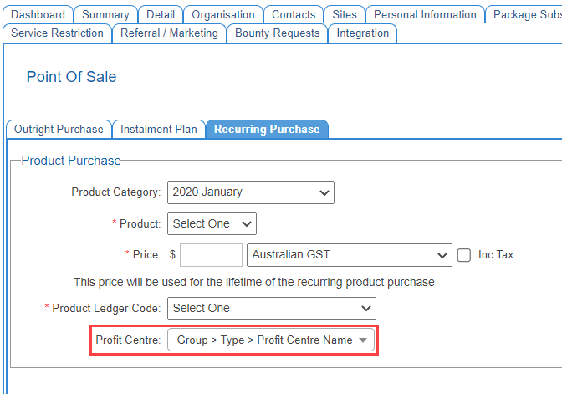View the Sites tab
Image resolution: width=562 pixels, height=394 pixels.
[344, 15]
